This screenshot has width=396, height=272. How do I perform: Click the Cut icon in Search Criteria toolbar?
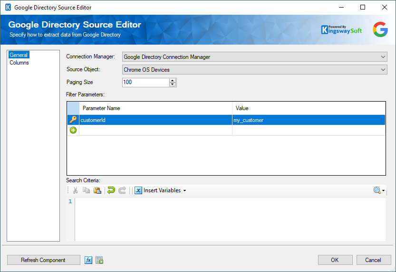75,190
